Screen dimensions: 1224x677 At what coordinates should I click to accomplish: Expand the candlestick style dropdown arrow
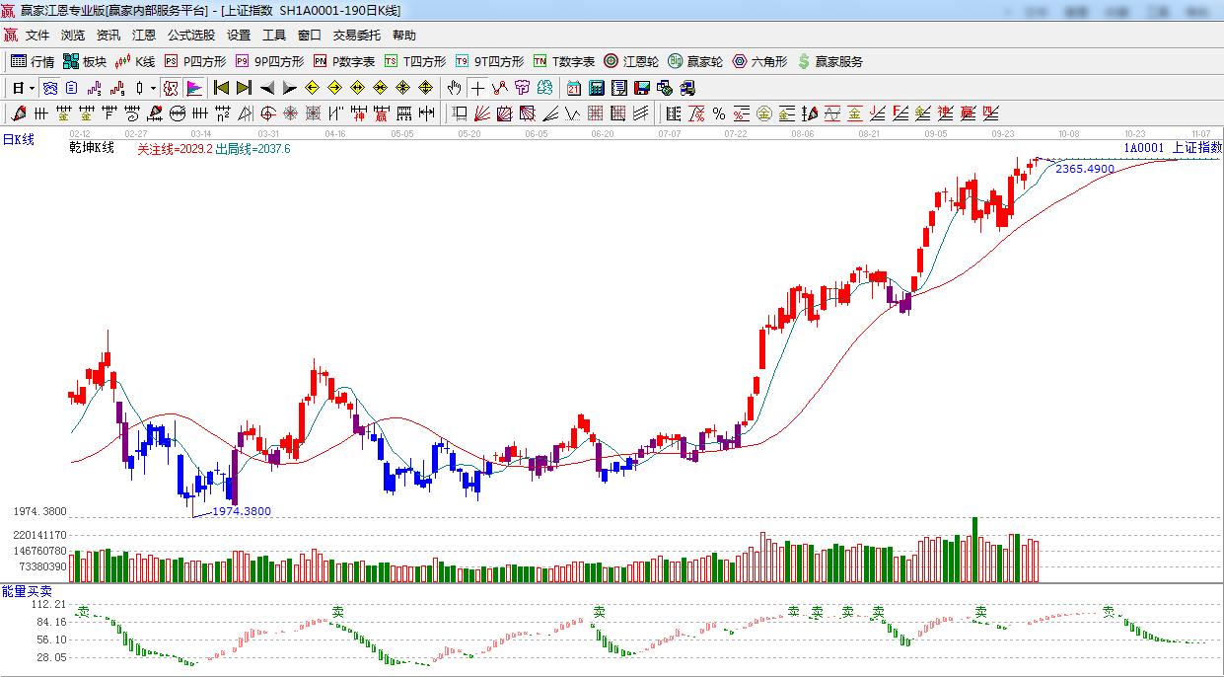[x=152, y=88]
